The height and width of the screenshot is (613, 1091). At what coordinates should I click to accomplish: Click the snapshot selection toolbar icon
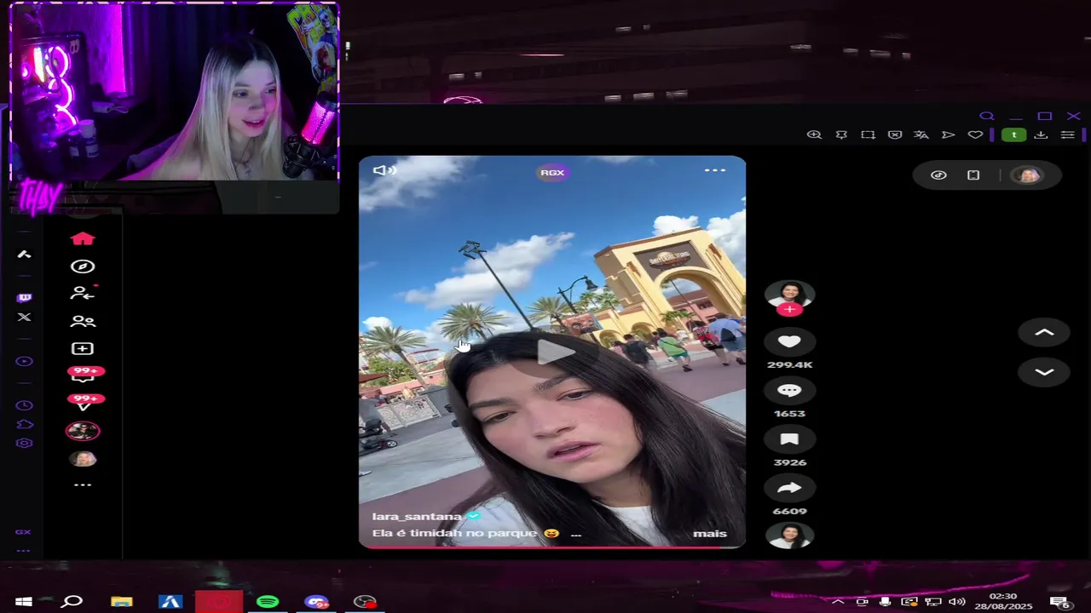(868, 135)
